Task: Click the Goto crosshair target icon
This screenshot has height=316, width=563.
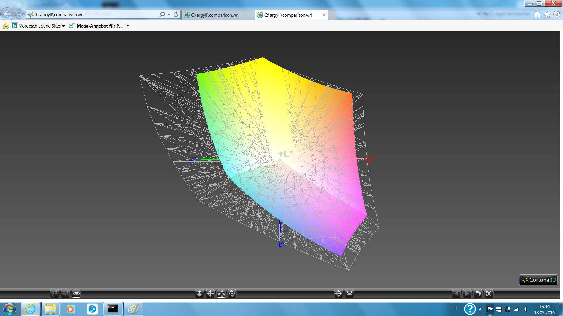Action: click(x=339, y=293)
